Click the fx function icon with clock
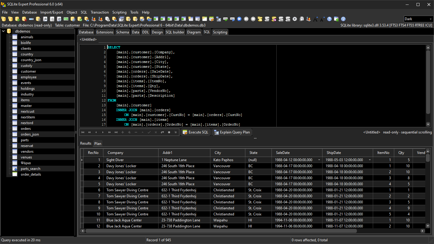The width and height of the screenshot is (434, 244). (x=59, y=19)
